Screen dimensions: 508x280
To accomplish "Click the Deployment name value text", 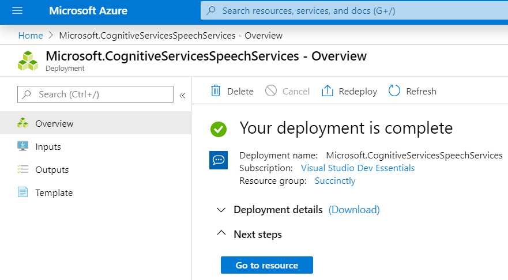I will pyautogui.click(x=415, y=156).
